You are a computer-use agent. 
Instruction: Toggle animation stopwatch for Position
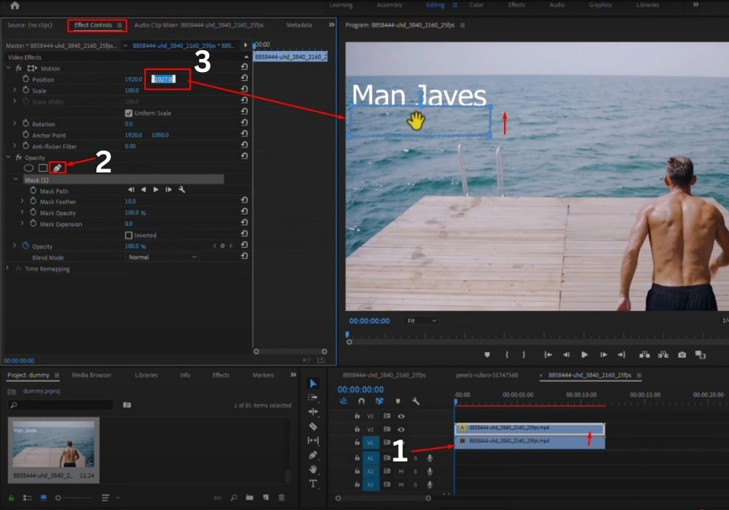(x=26, y=79)
